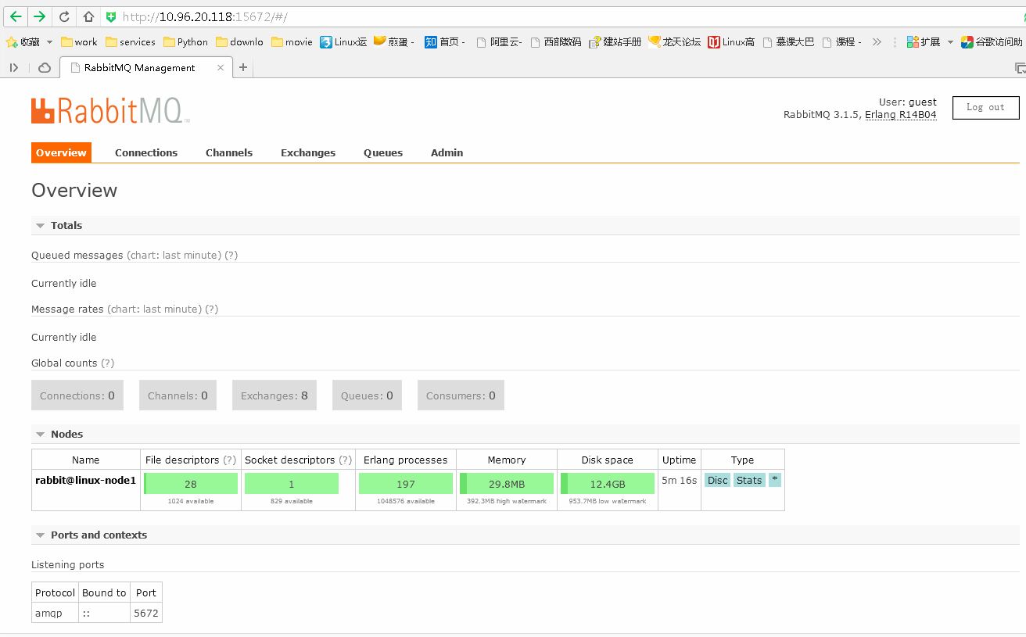Open a new tab with plus button
The image size is (1026, 637).
point(243,68)
